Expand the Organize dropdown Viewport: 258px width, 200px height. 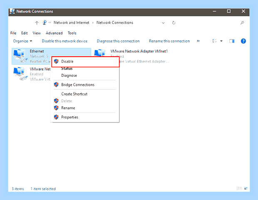(22, 41)
